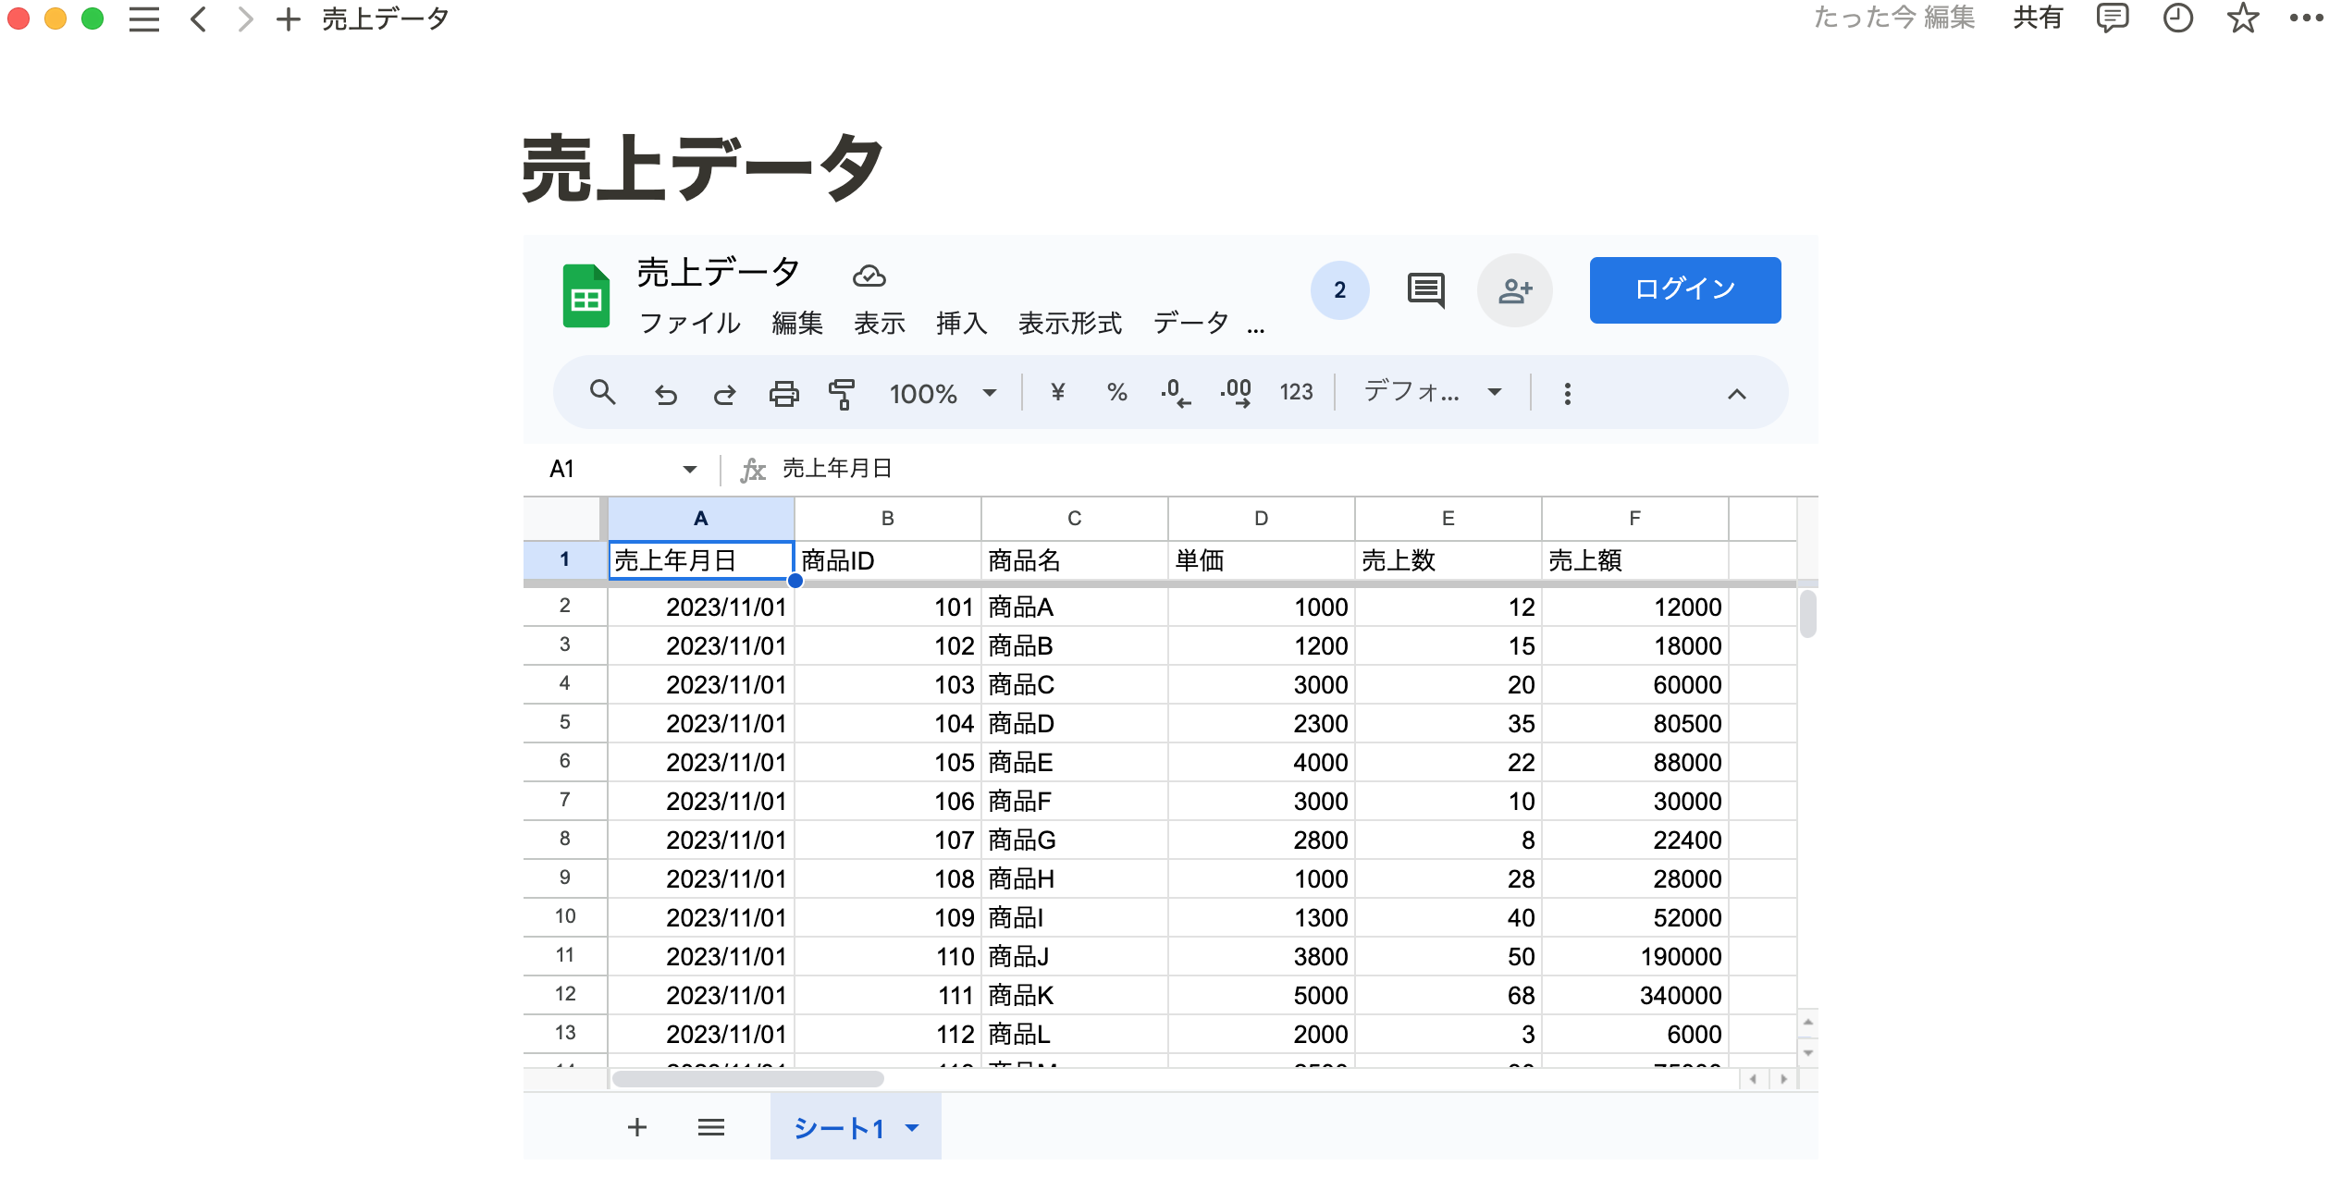
Task: Open the three-dot page options
Action: [x=2307, y=18]
